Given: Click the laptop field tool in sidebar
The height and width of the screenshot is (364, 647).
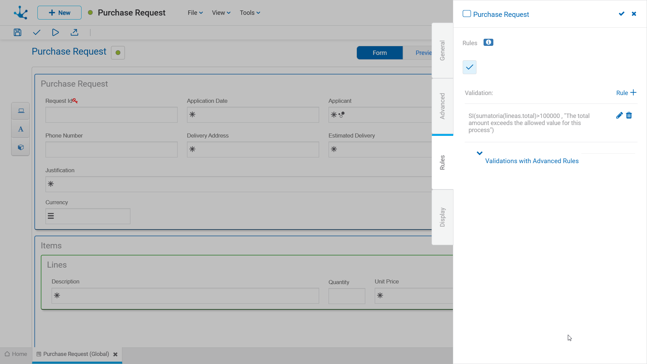Looking at the screenshot, I should [21, 111].
